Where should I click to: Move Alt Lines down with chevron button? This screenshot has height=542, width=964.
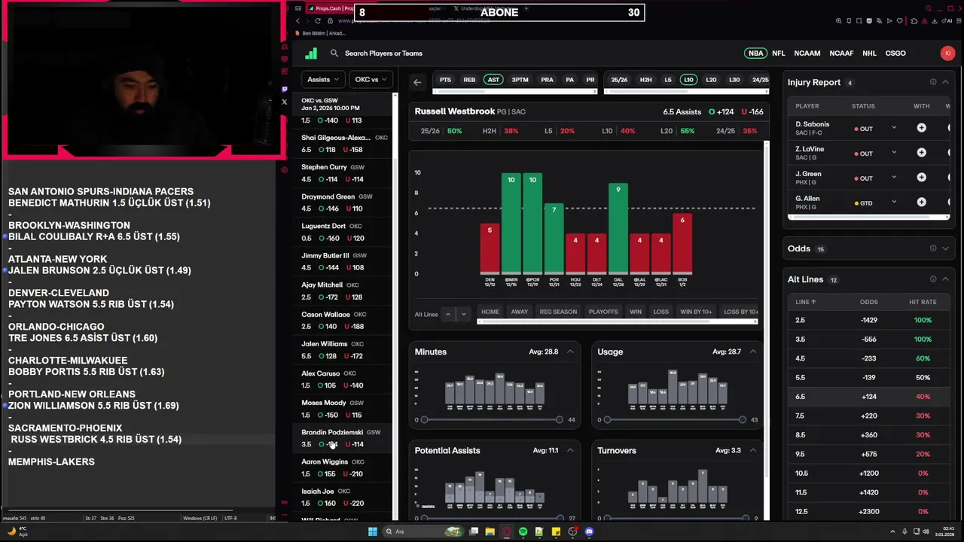click(x=464, y=314)
